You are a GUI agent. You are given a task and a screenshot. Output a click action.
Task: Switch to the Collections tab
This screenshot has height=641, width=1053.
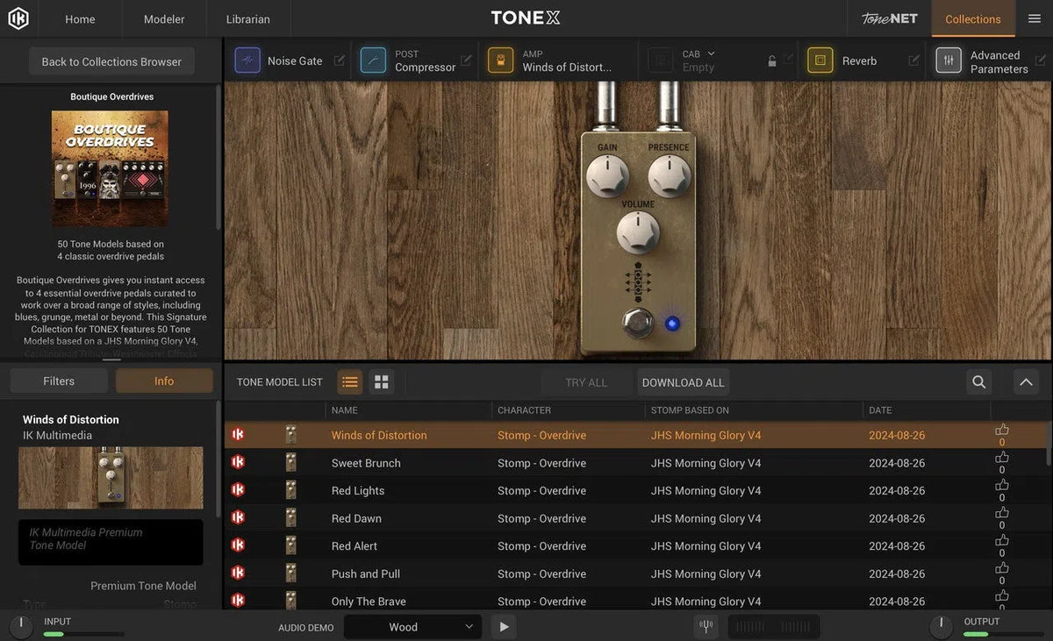tap(972, 18)
